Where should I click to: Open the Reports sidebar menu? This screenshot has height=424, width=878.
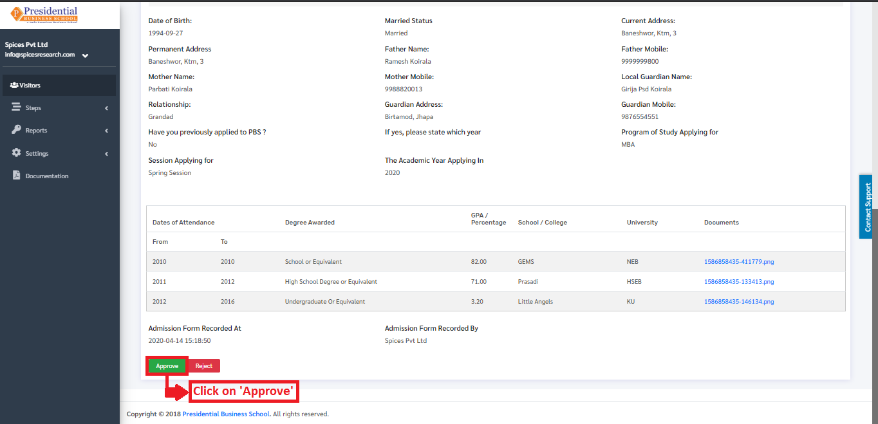click(x=59, y=130)
